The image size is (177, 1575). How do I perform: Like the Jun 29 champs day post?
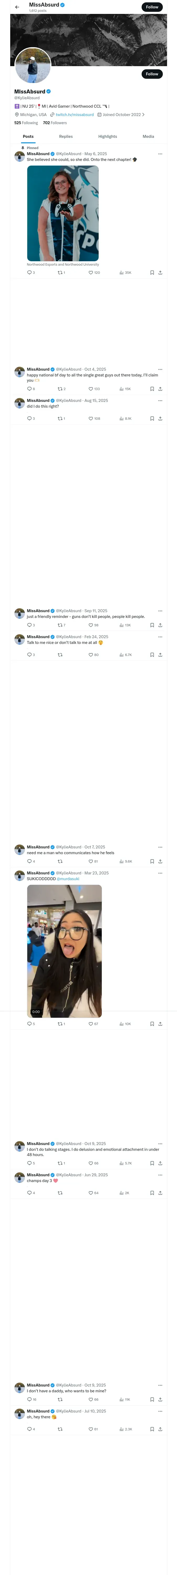coord(91,1193)
